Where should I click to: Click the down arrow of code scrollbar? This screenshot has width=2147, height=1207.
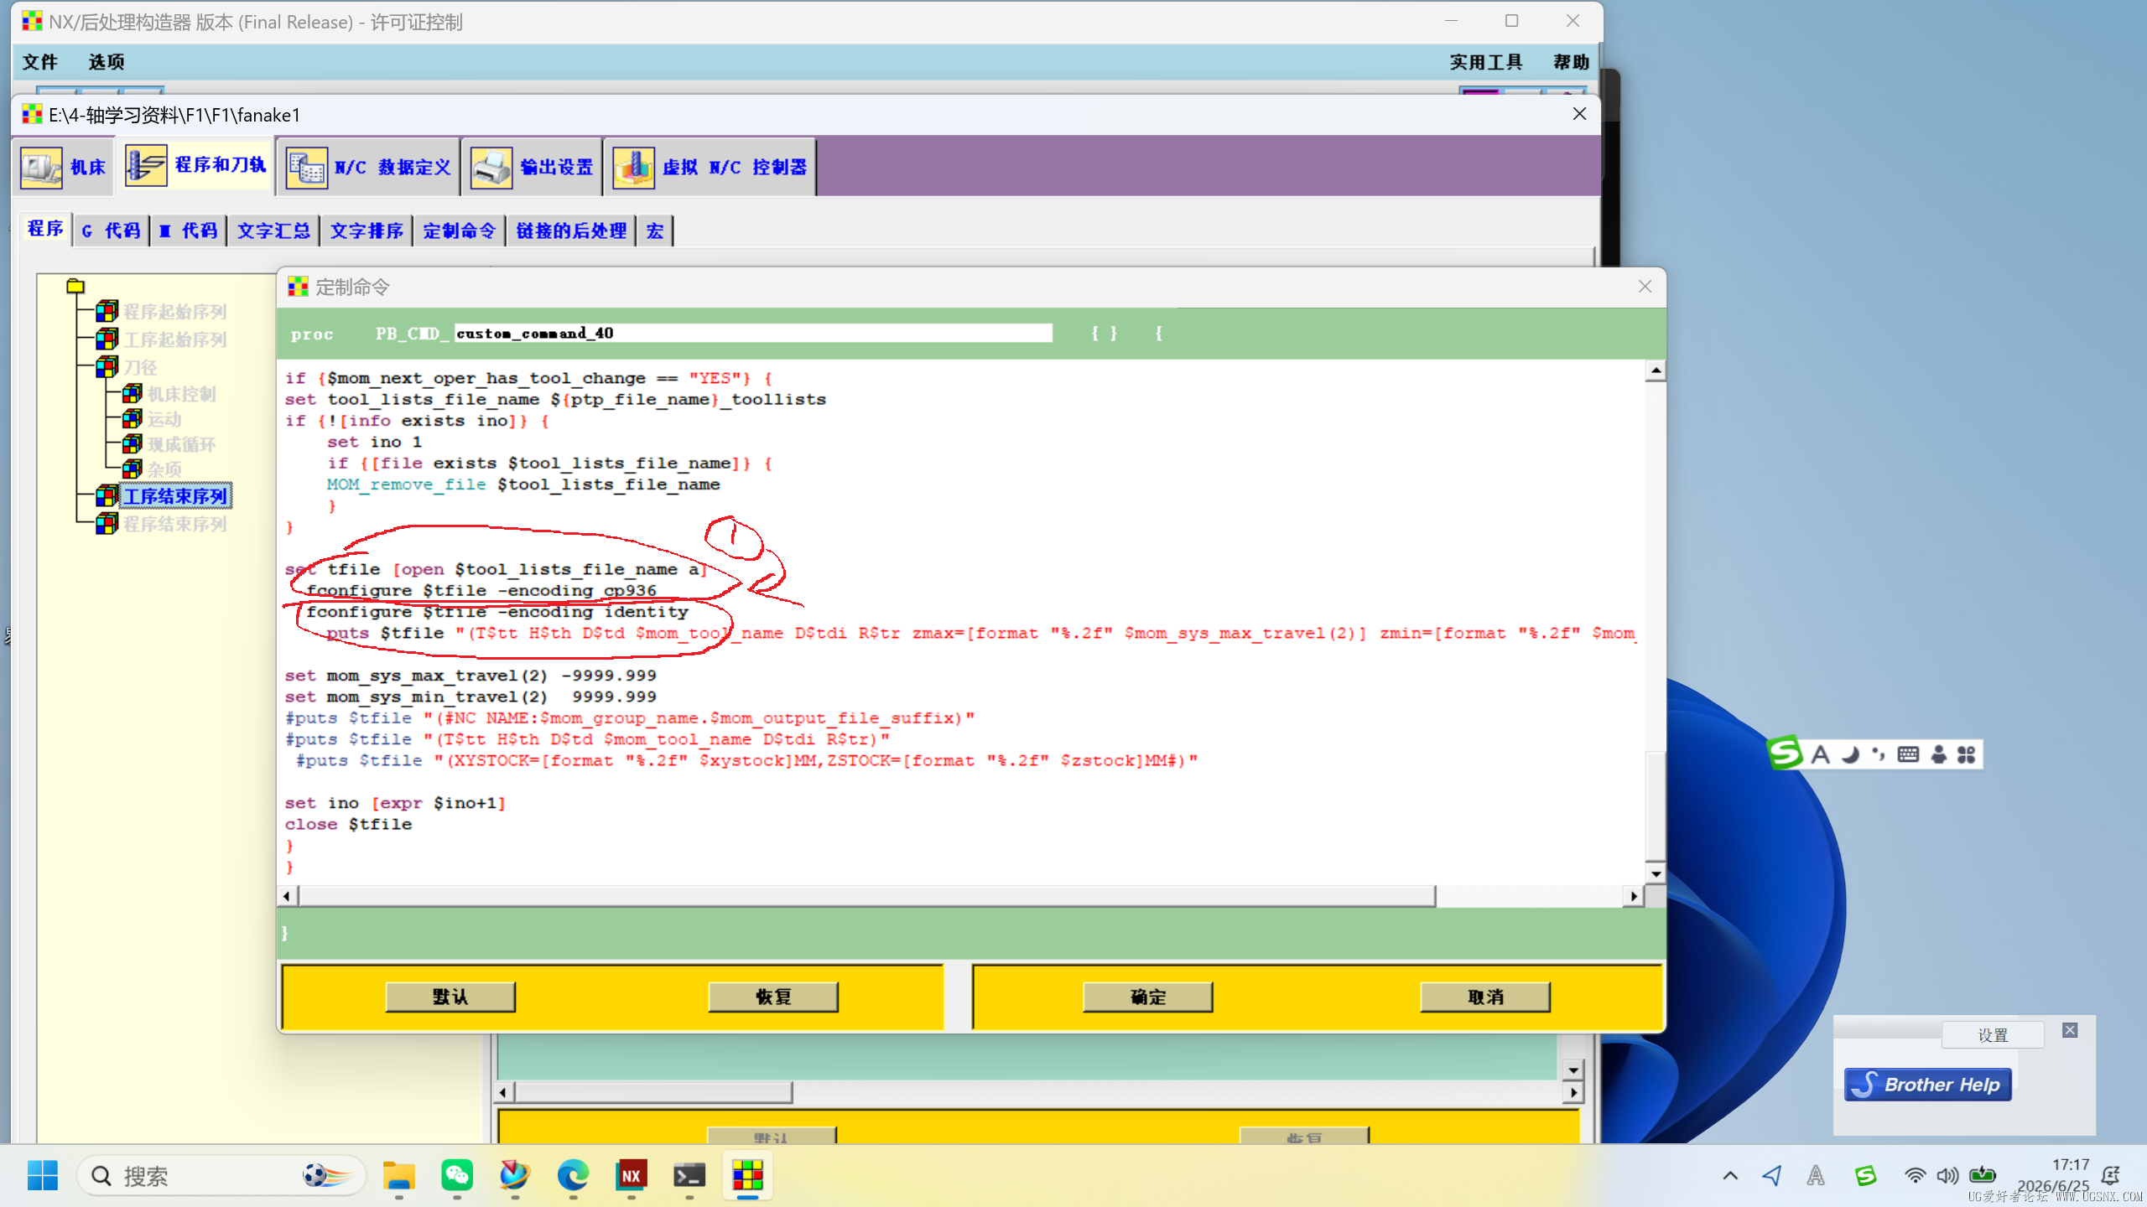(1655, 873)
